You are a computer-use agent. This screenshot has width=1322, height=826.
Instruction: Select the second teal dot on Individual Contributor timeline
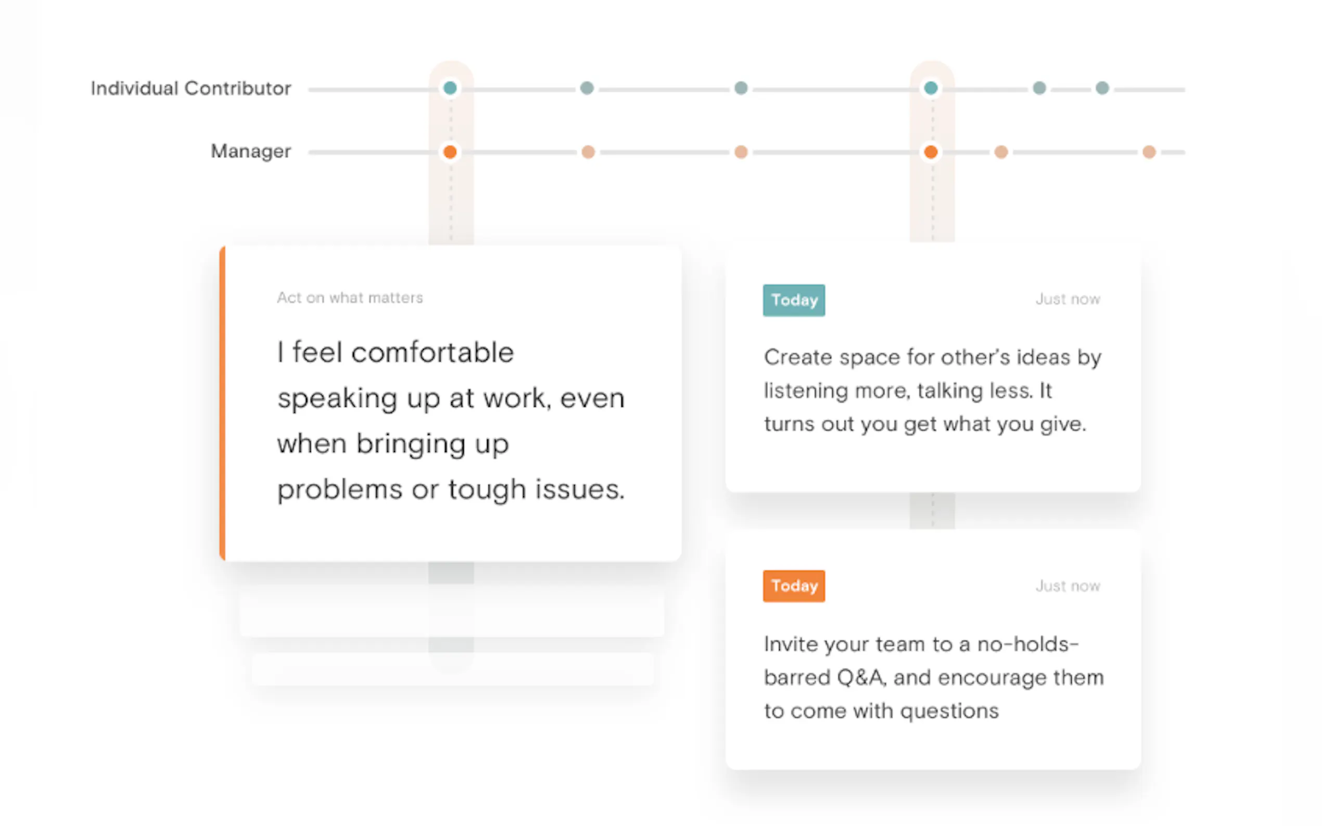[587, 88]
